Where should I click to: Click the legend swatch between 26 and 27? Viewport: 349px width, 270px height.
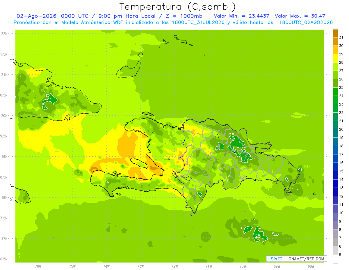(x=335, y=75)
